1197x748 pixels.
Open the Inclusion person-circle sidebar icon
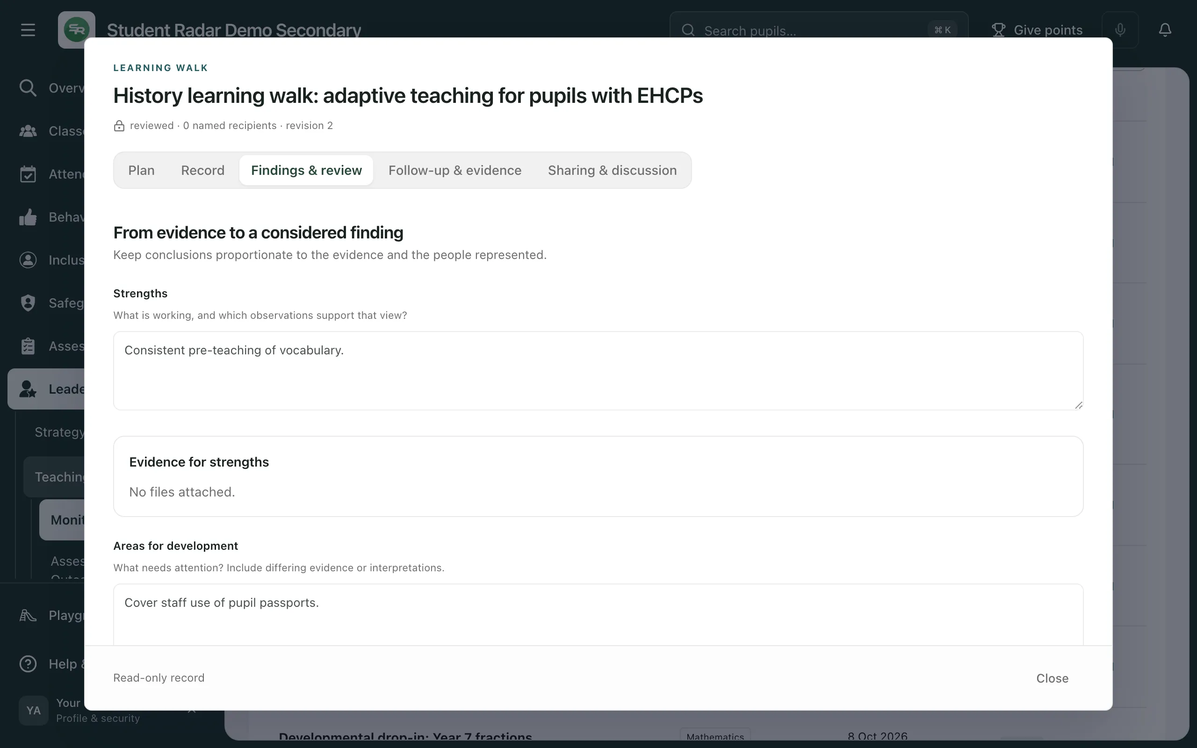[28, 260]
